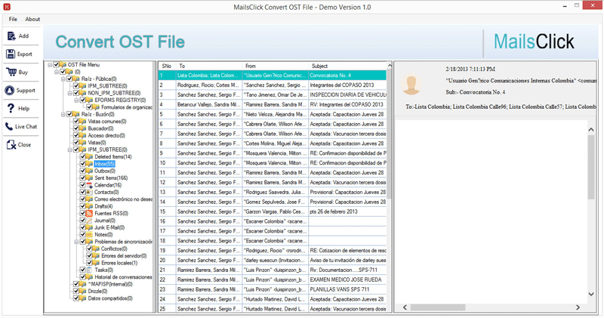
Task: Select the ~MAPISP(Internal)(0) folder label
Action: pos(110,284)
